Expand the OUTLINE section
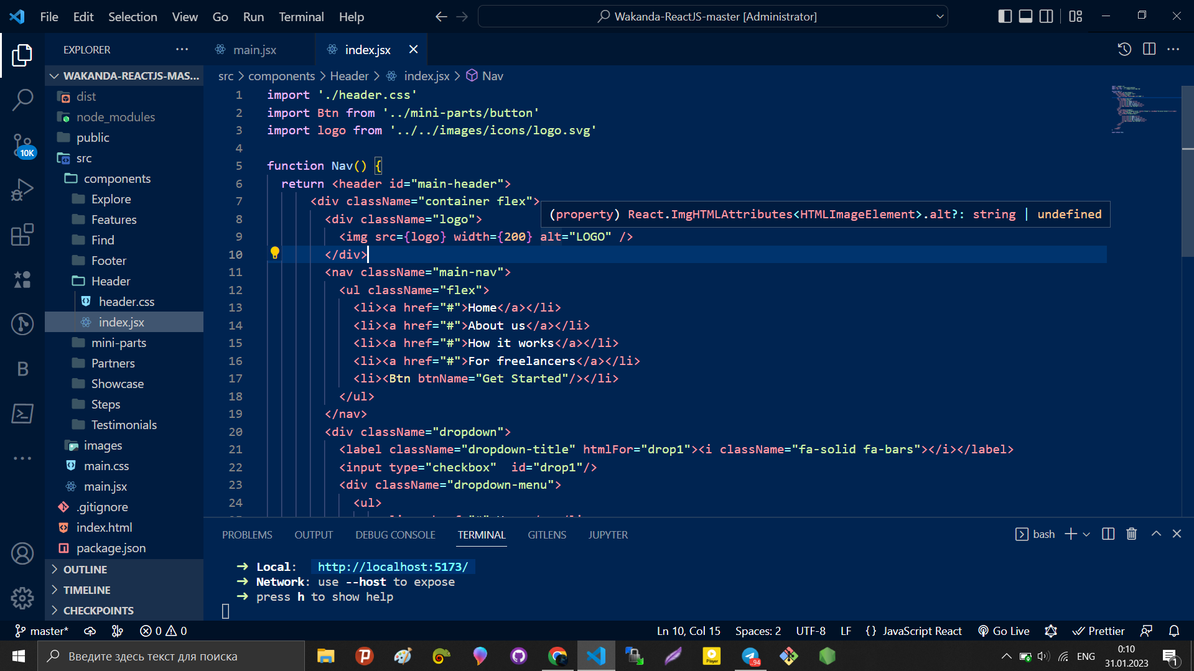Image resolution: width=1194 pixels, height=671 pixels. (124, 570)
